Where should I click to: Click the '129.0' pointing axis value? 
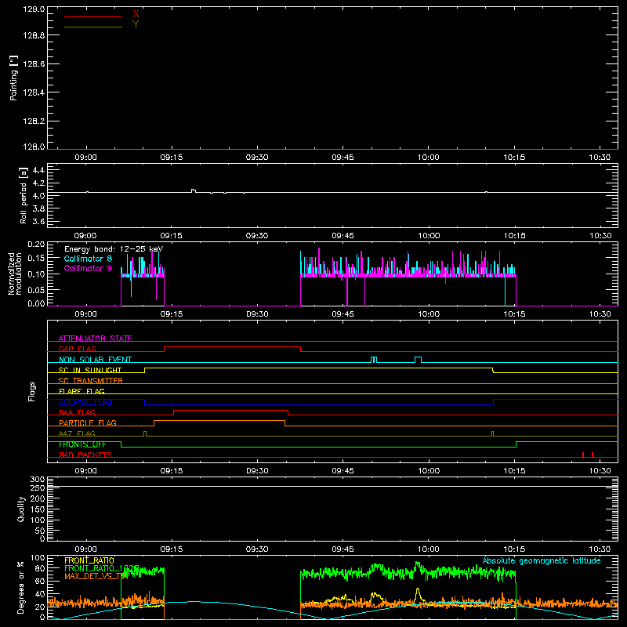(34, 9)
